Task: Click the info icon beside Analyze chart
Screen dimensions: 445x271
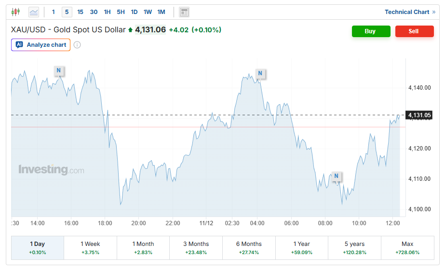Action: coord(77,45)
